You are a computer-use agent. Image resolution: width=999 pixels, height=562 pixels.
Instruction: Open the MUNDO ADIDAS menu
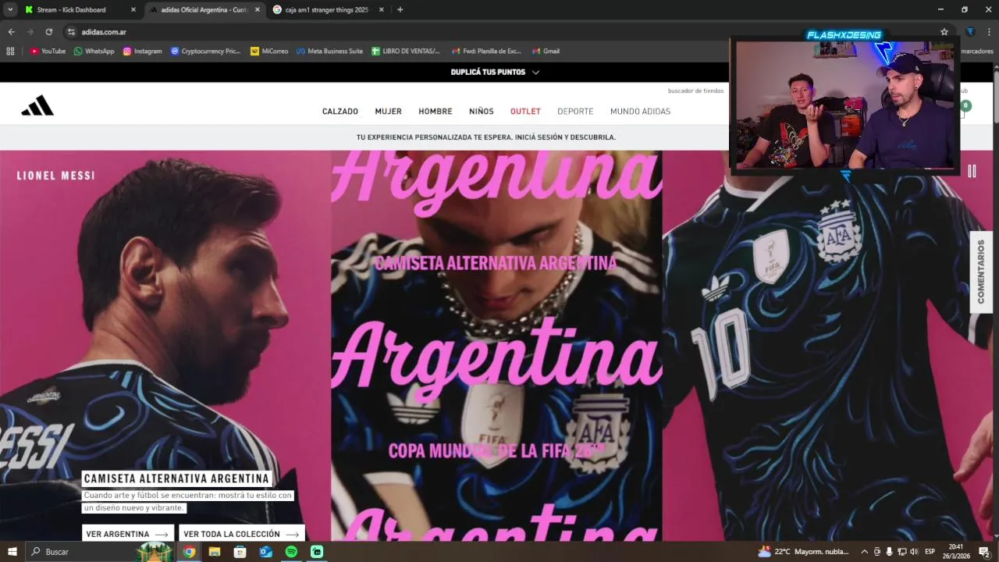(x=641, y=112)
